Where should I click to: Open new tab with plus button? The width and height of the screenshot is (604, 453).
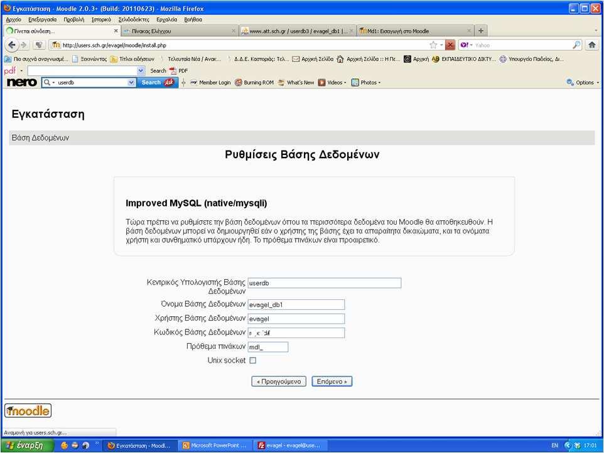481,31
